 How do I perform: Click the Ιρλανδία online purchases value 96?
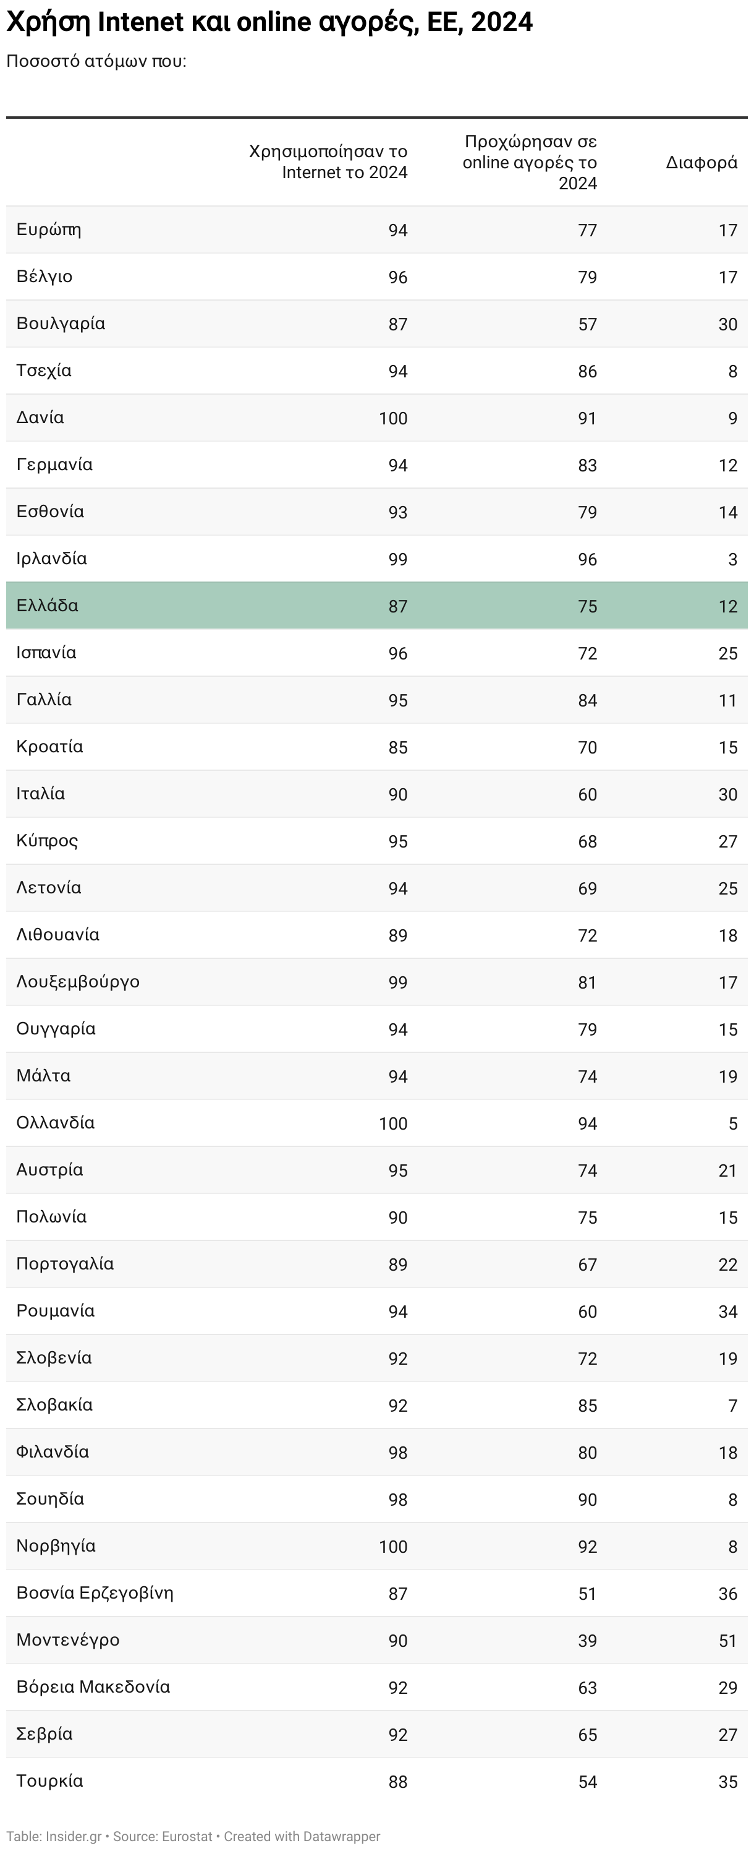point(587,559)
